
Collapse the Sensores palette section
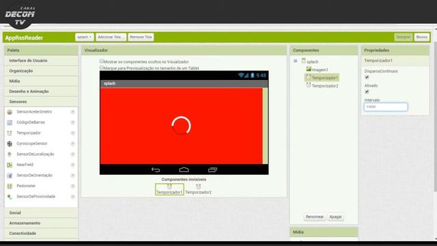pos(41,102)
